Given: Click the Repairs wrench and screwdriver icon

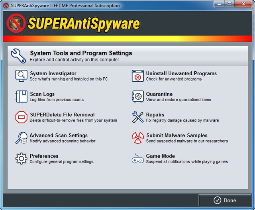Looking at the screenshot, I should [x=137, y=117].
